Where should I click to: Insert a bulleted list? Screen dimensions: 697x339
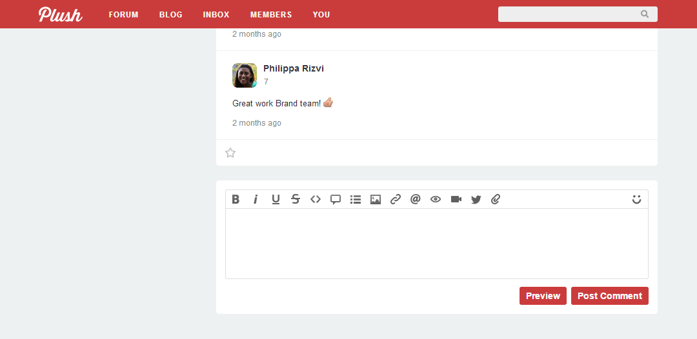click(356, 199)
